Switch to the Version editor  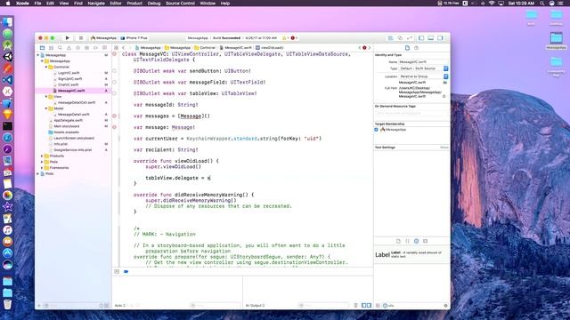pyautogui.click(x=410, y=37)
